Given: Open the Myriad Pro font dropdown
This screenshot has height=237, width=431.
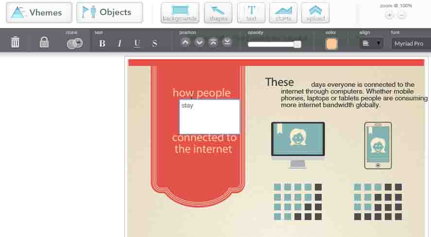Looking at the screenshot, I should point(411,43).
